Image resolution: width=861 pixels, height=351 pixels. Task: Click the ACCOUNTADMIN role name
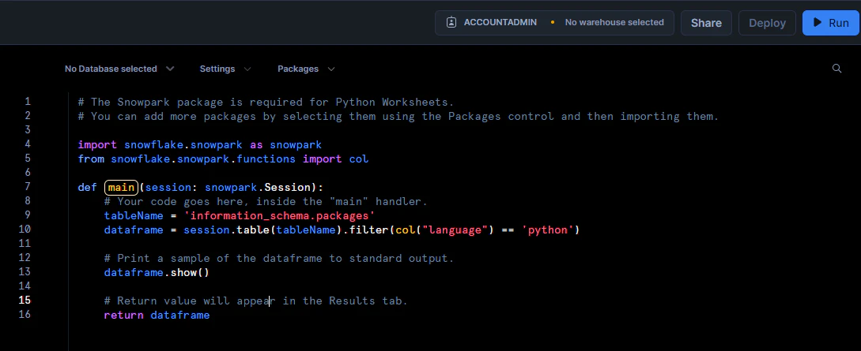pos(500,23)
